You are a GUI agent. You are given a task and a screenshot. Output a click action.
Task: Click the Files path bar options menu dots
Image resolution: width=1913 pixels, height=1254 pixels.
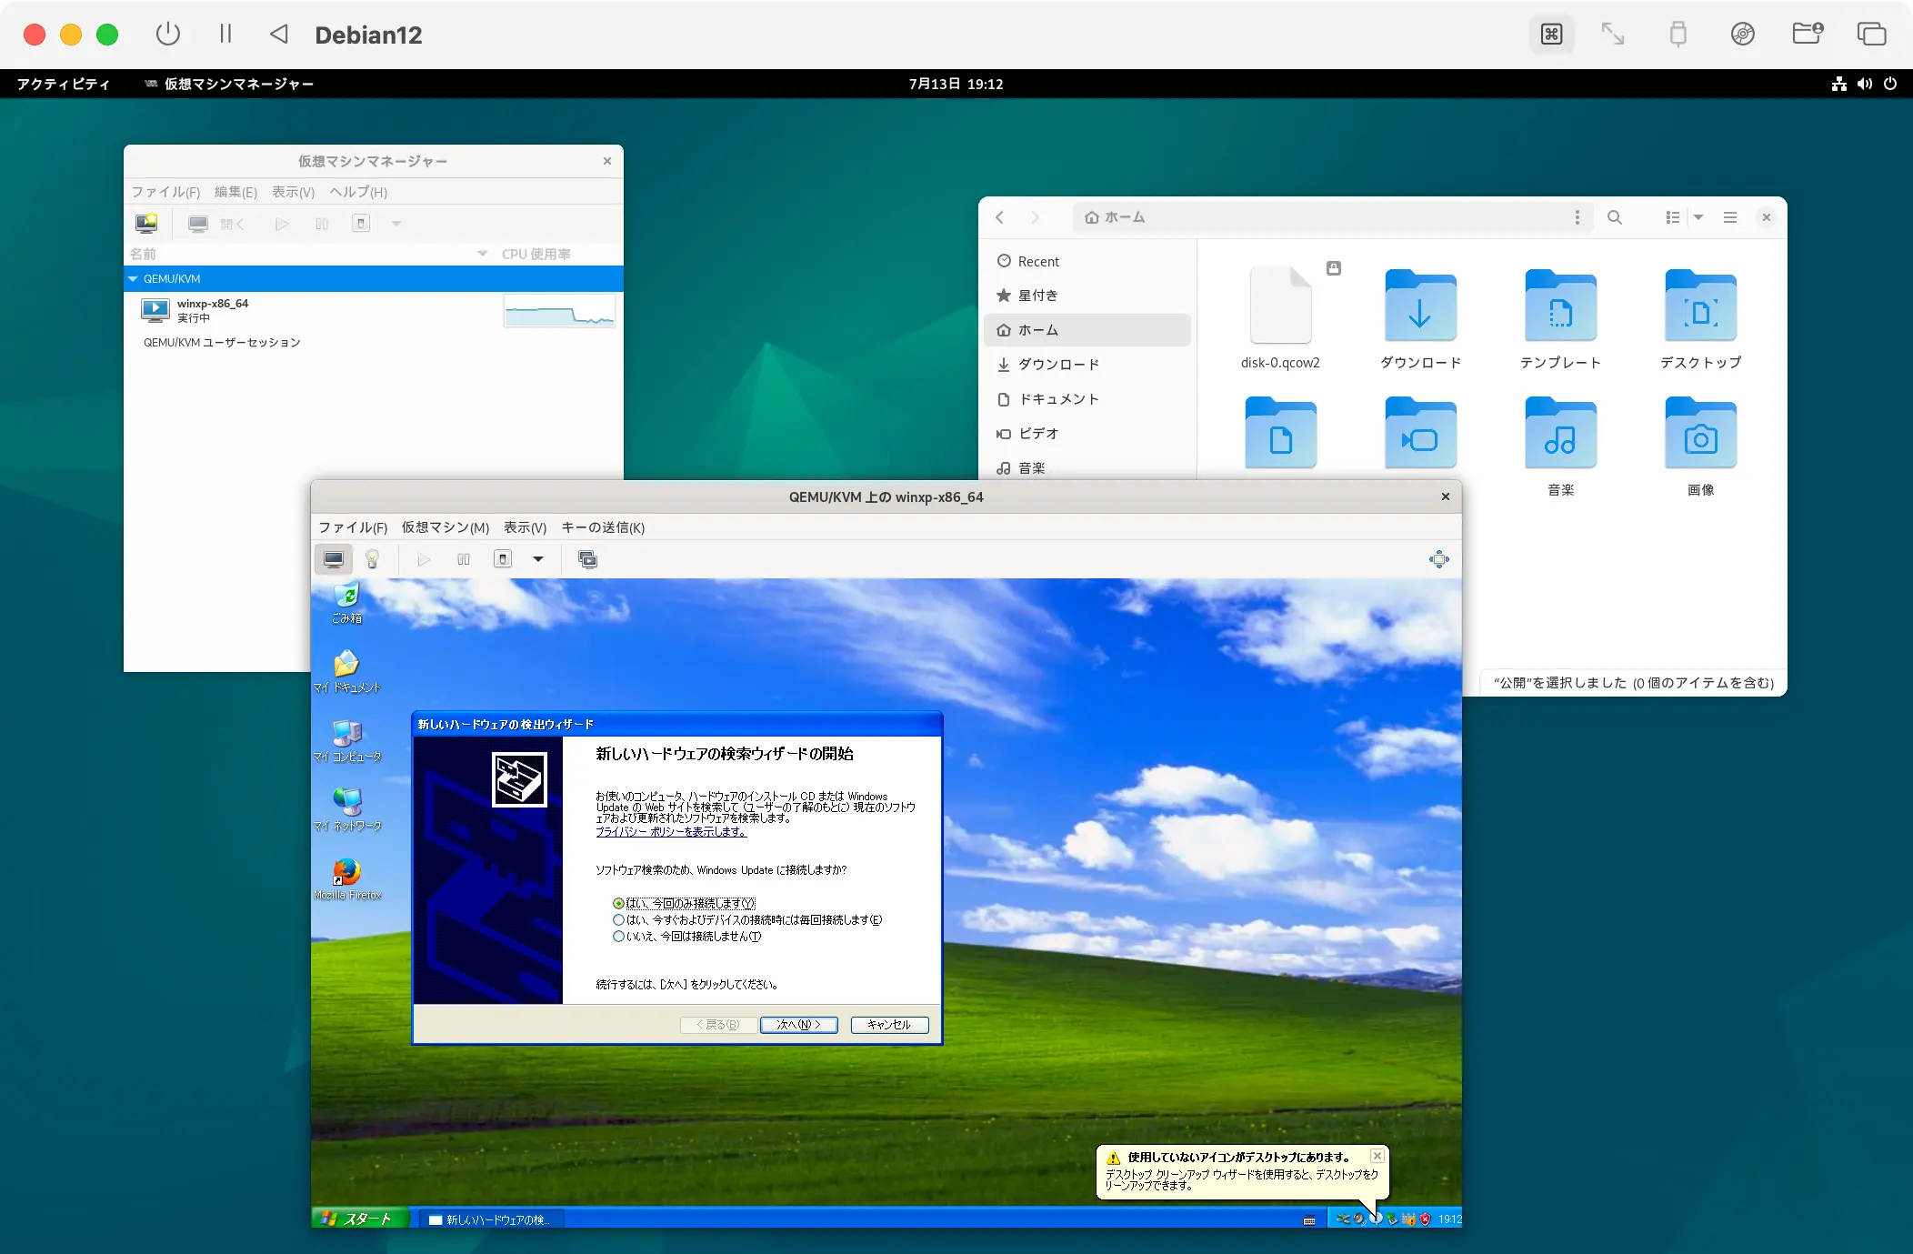click(x=1577, y=217)
